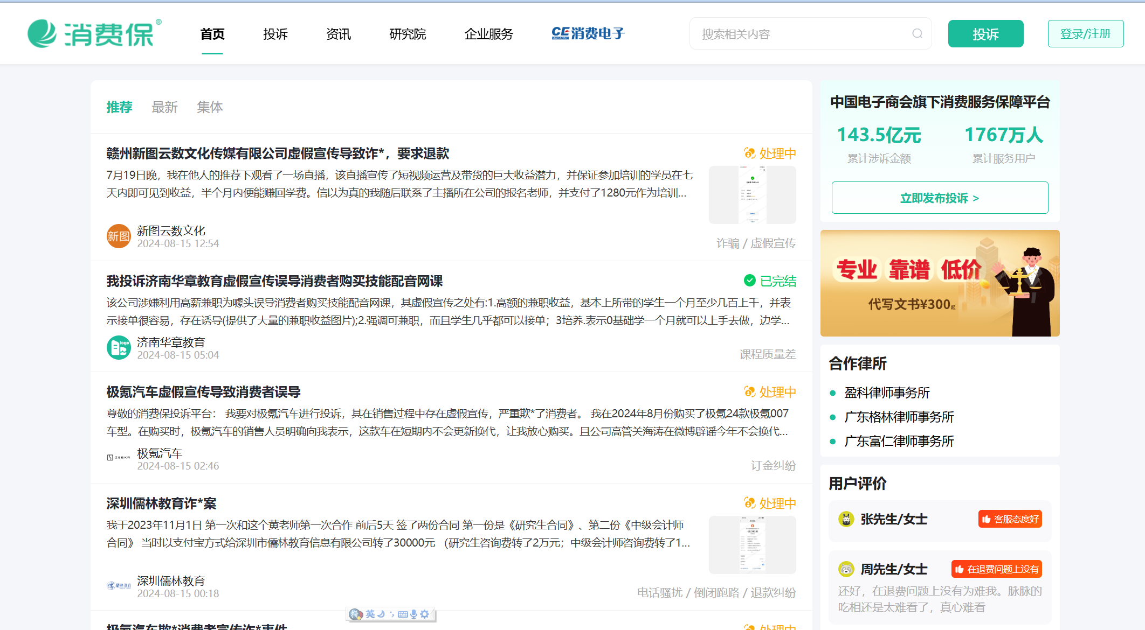Open complaint 我投诉济南华章教育虚假宣传
This screenshot has width=1145, height=630.
(274, 281)
